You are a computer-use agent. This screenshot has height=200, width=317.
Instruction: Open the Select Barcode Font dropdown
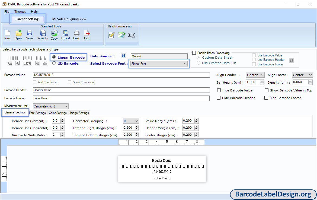tap(159, 64)
